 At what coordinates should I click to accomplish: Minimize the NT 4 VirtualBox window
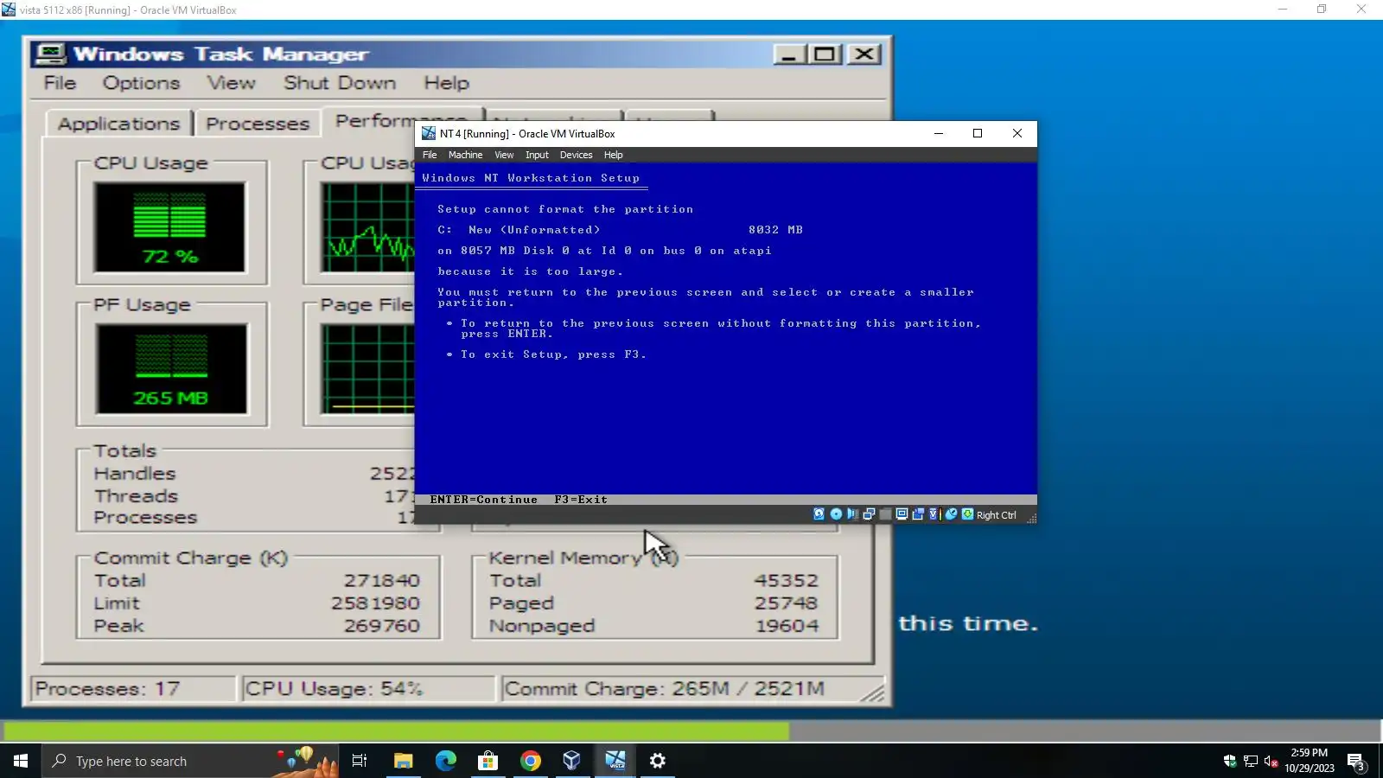[938, 133]
